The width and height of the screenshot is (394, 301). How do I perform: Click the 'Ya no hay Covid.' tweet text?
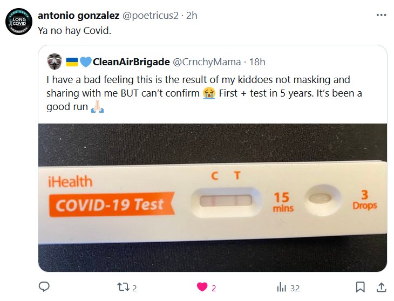[x=74, y=31]
